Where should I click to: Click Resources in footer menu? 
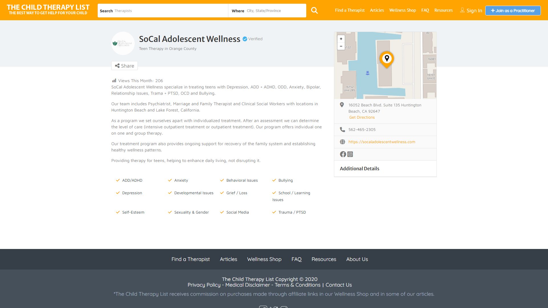coord(324,259)
